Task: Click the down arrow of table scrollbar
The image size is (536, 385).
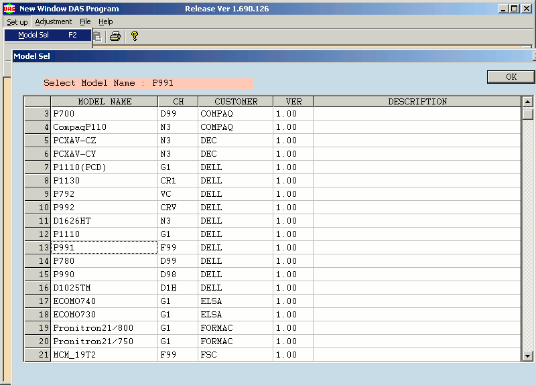Action: pyautogui.click(x=527, y=356)
